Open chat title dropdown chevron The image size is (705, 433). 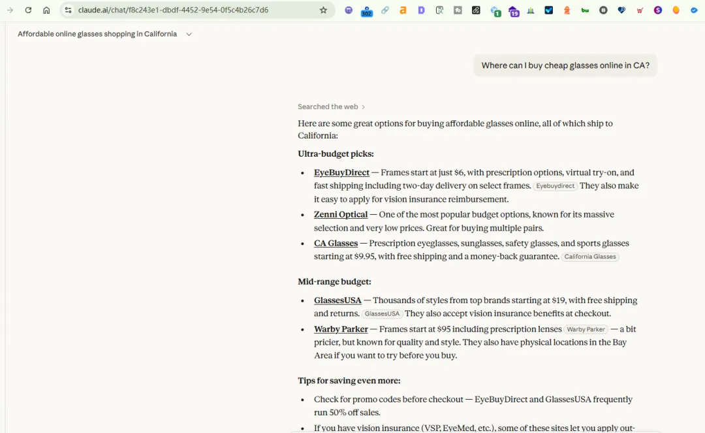click(189, 34)
